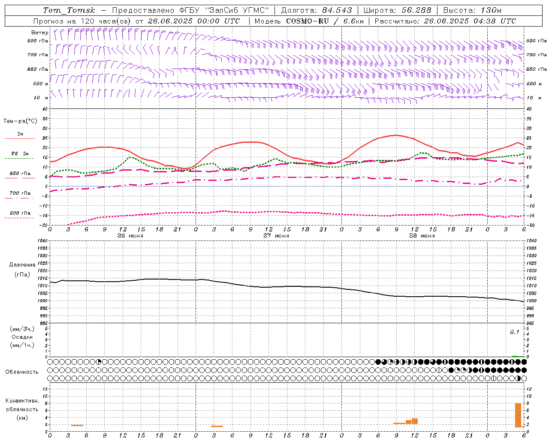Click the computed time Рассчитано: 26.06.2025 04:38 UTC
549x439 pixels.
coord(445,21)
